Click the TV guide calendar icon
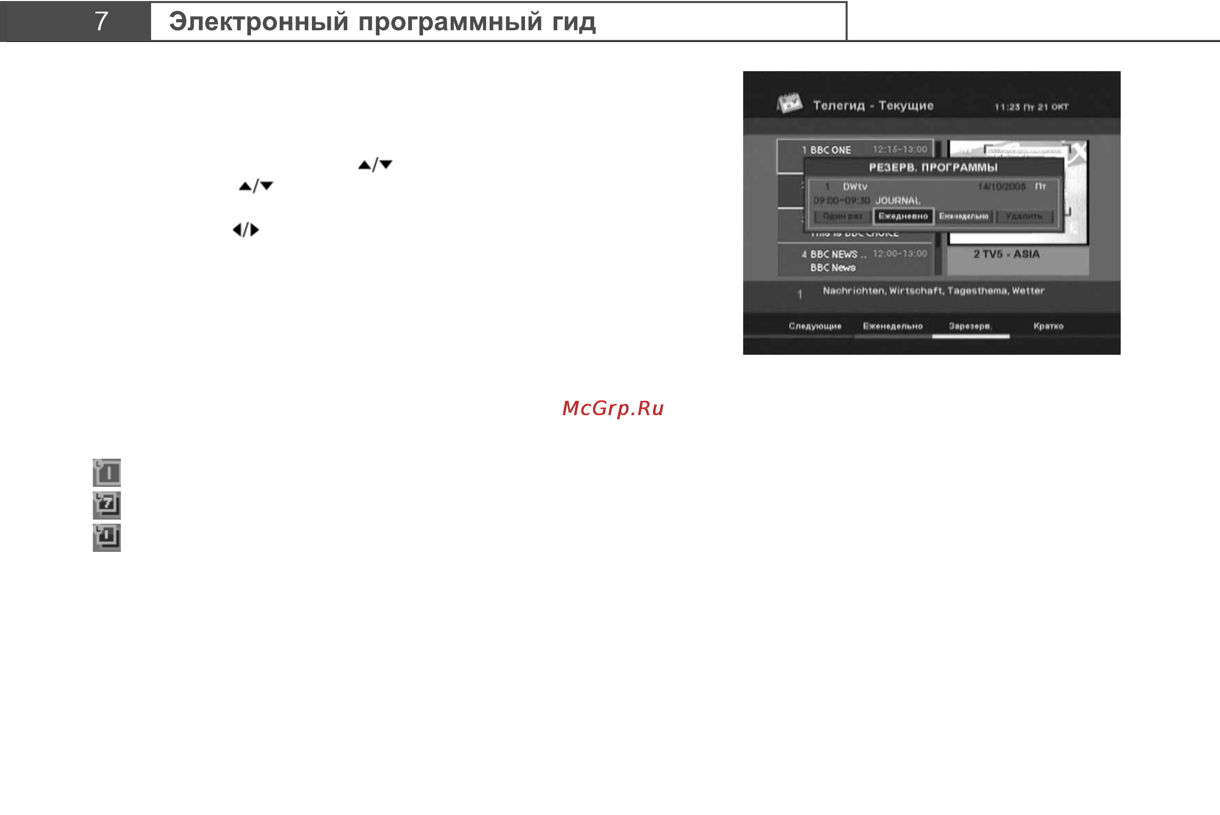This screenshot has height=815, width=1220. pos(789,103)
